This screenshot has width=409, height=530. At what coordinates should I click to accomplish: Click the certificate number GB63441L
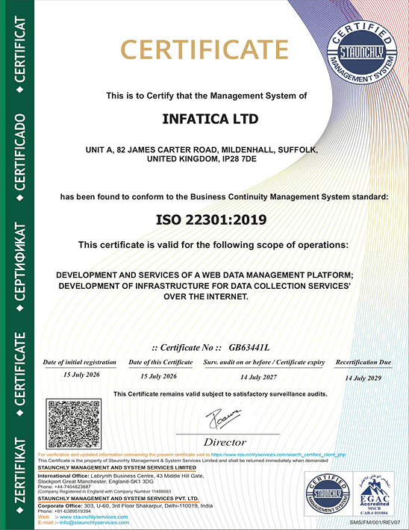coord(249,347)
